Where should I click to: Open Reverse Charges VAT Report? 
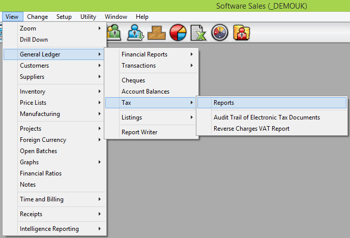pos(272,129)
